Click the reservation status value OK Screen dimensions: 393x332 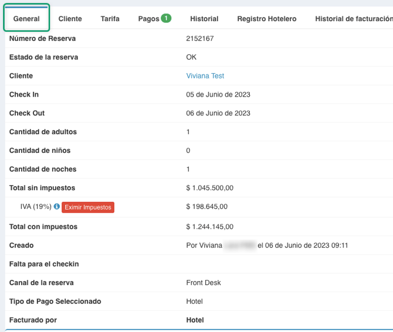(191, 57)
